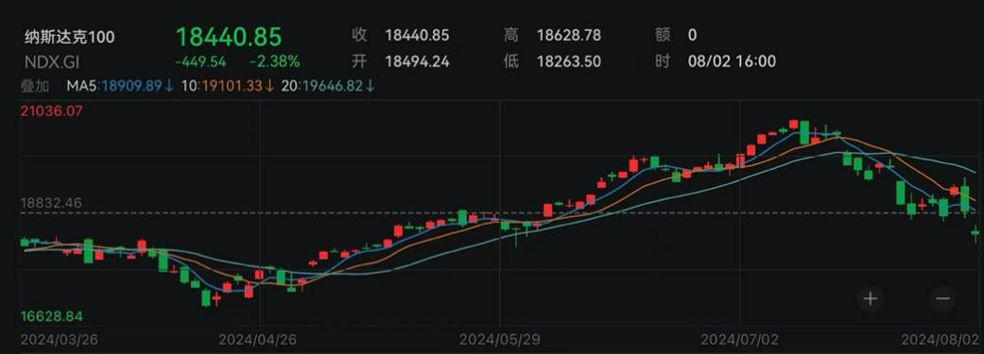Click the MA20 down arrow indicator
The image size is (984, 354).
click(371, 86)
